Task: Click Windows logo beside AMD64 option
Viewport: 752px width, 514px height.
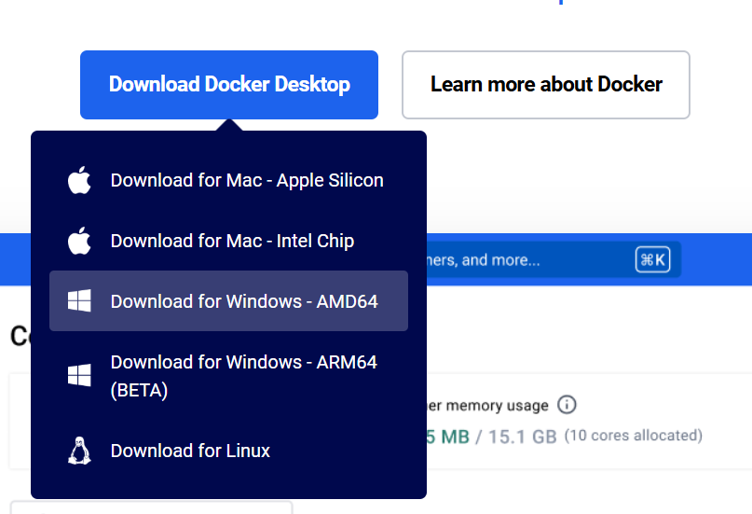Action: coord(79,301)
